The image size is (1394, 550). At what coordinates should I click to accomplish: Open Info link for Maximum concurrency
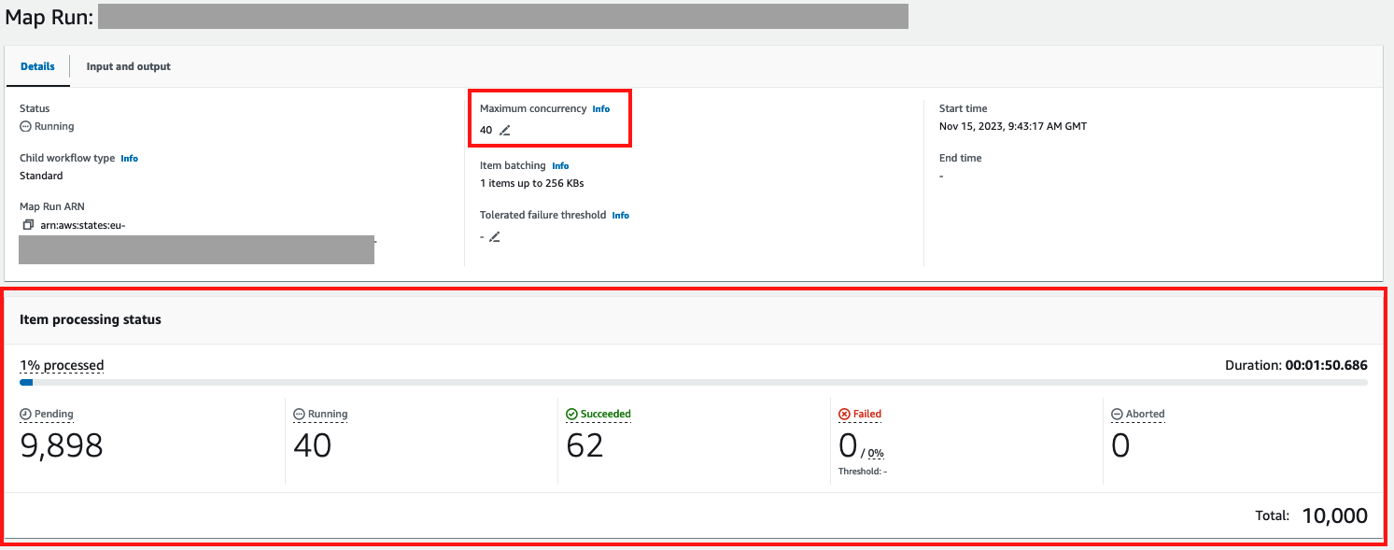[601, 109]
